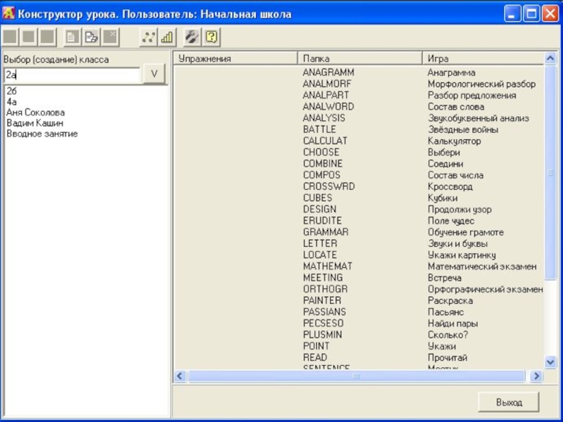Open the bar chart statistics icon
The height and width of the screenshot is (422, 563).
[x=167, y=37]
